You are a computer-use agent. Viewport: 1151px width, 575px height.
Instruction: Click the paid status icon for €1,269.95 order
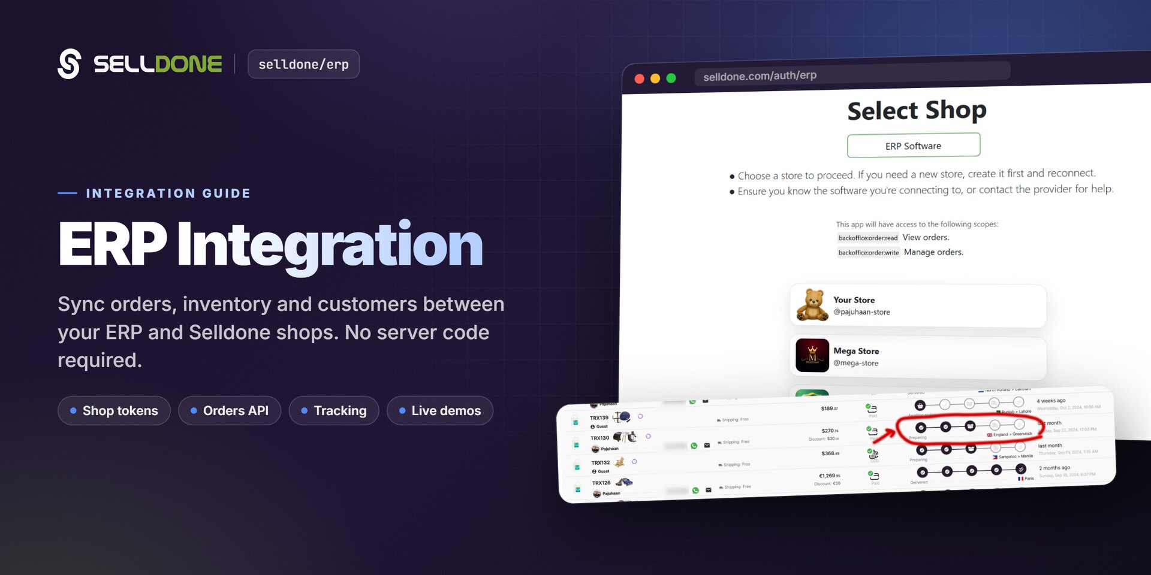coord(873,476)
